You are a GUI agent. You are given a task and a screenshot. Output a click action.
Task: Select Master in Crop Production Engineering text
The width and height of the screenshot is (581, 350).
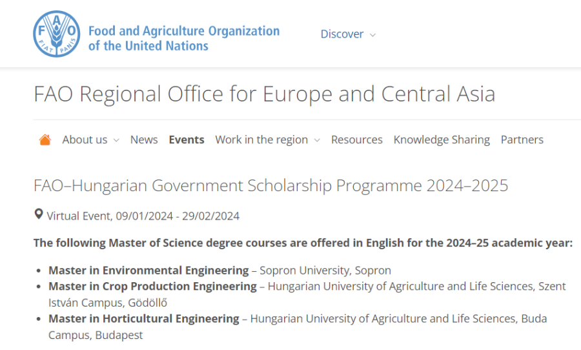pos(152,286)
